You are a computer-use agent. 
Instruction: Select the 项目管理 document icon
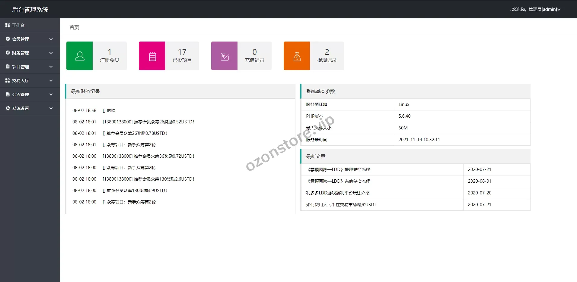point(8,67)
